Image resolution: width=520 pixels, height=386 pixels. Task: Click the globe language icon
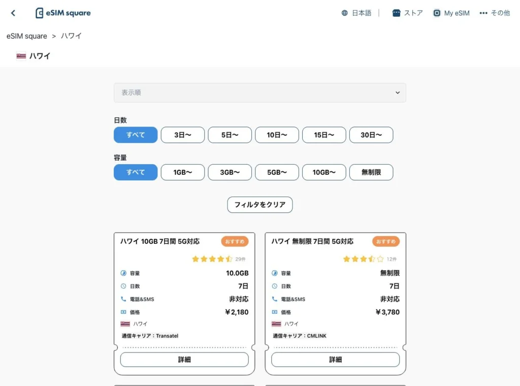pos(345,13)
